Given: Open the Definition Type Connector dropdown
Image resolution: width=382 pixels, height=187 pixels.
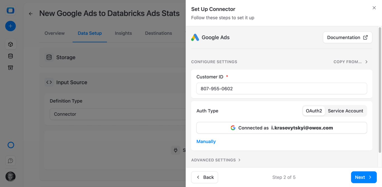Looking at the screenshot, I should (x=118, y=114).
